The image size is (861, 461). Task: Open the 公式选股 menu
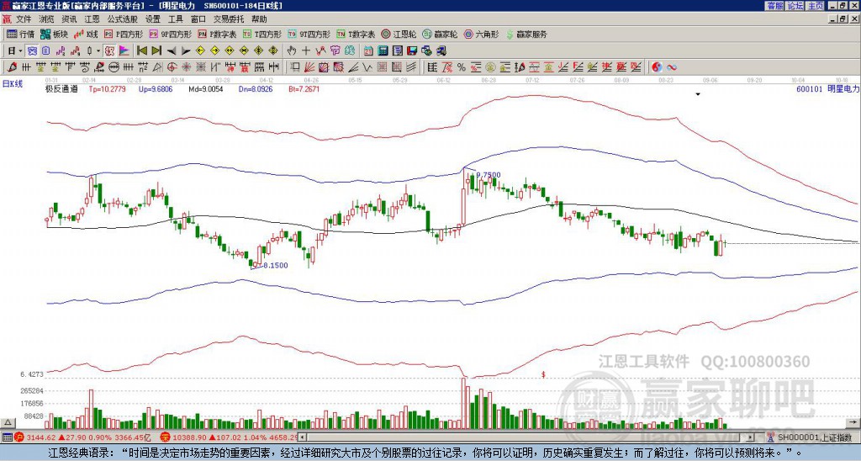(x=123, y=19)
